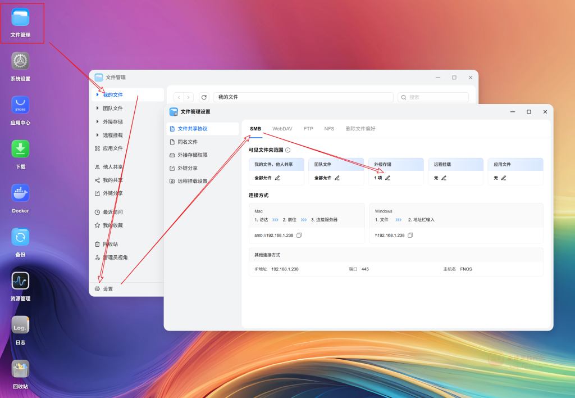575x398 pixels.
Task: Switch to the FTP tab
Action: coord(308,129)
